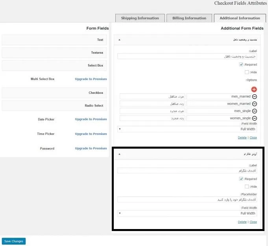This screenshot has height=246, width=268.
Task: Click the Time Picker label
Action: click(46, 134)
